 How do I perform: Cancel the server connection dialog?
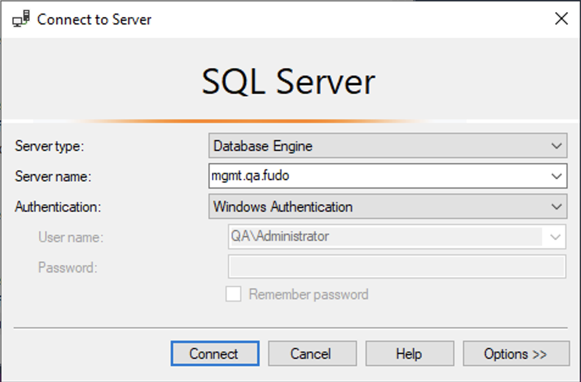[312, 353]
